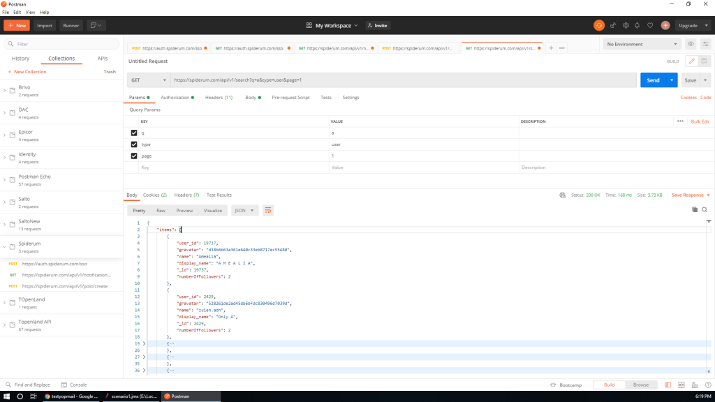Open response Cookies (2) tab
The height and width of the screenshot is (402, 715).
coord(154,195)
